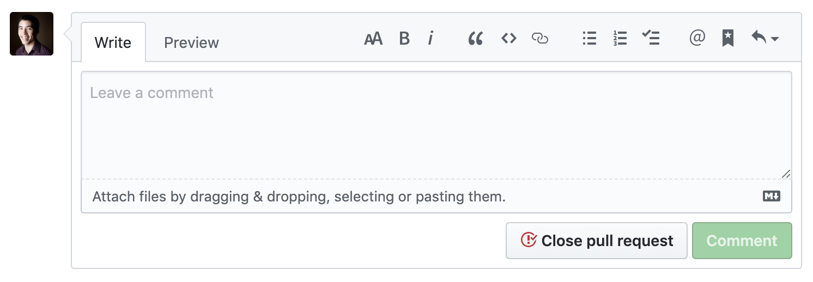
Task: Insert a numbered list
Action: pos(620,39)
